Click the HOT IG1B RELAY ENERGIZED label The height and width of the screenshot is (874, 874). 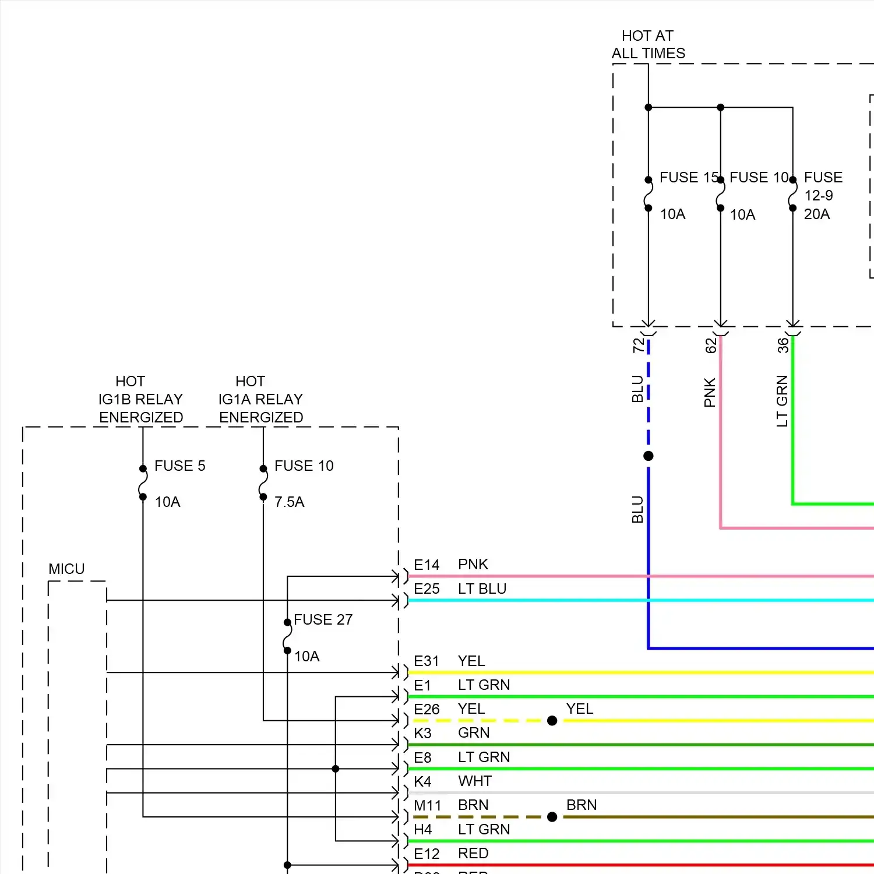point(140,399)
